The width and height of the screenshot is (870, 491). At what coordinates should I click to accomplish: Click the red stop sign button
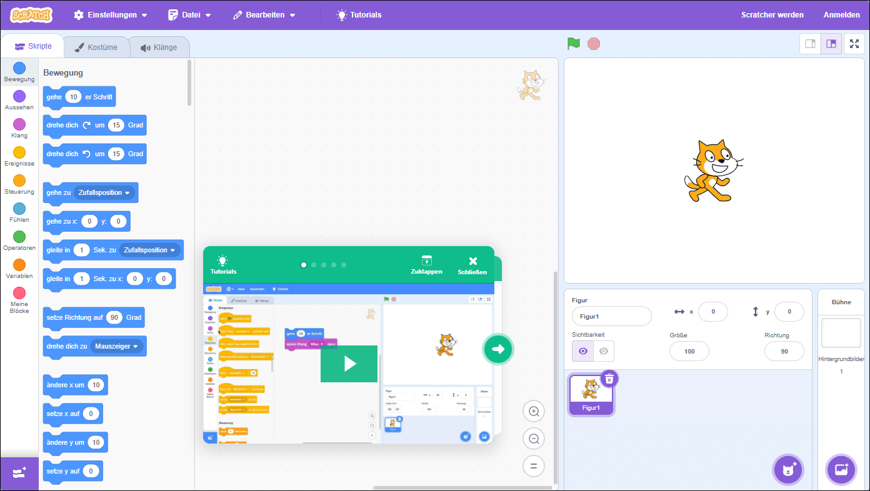[x=594, y=44]
